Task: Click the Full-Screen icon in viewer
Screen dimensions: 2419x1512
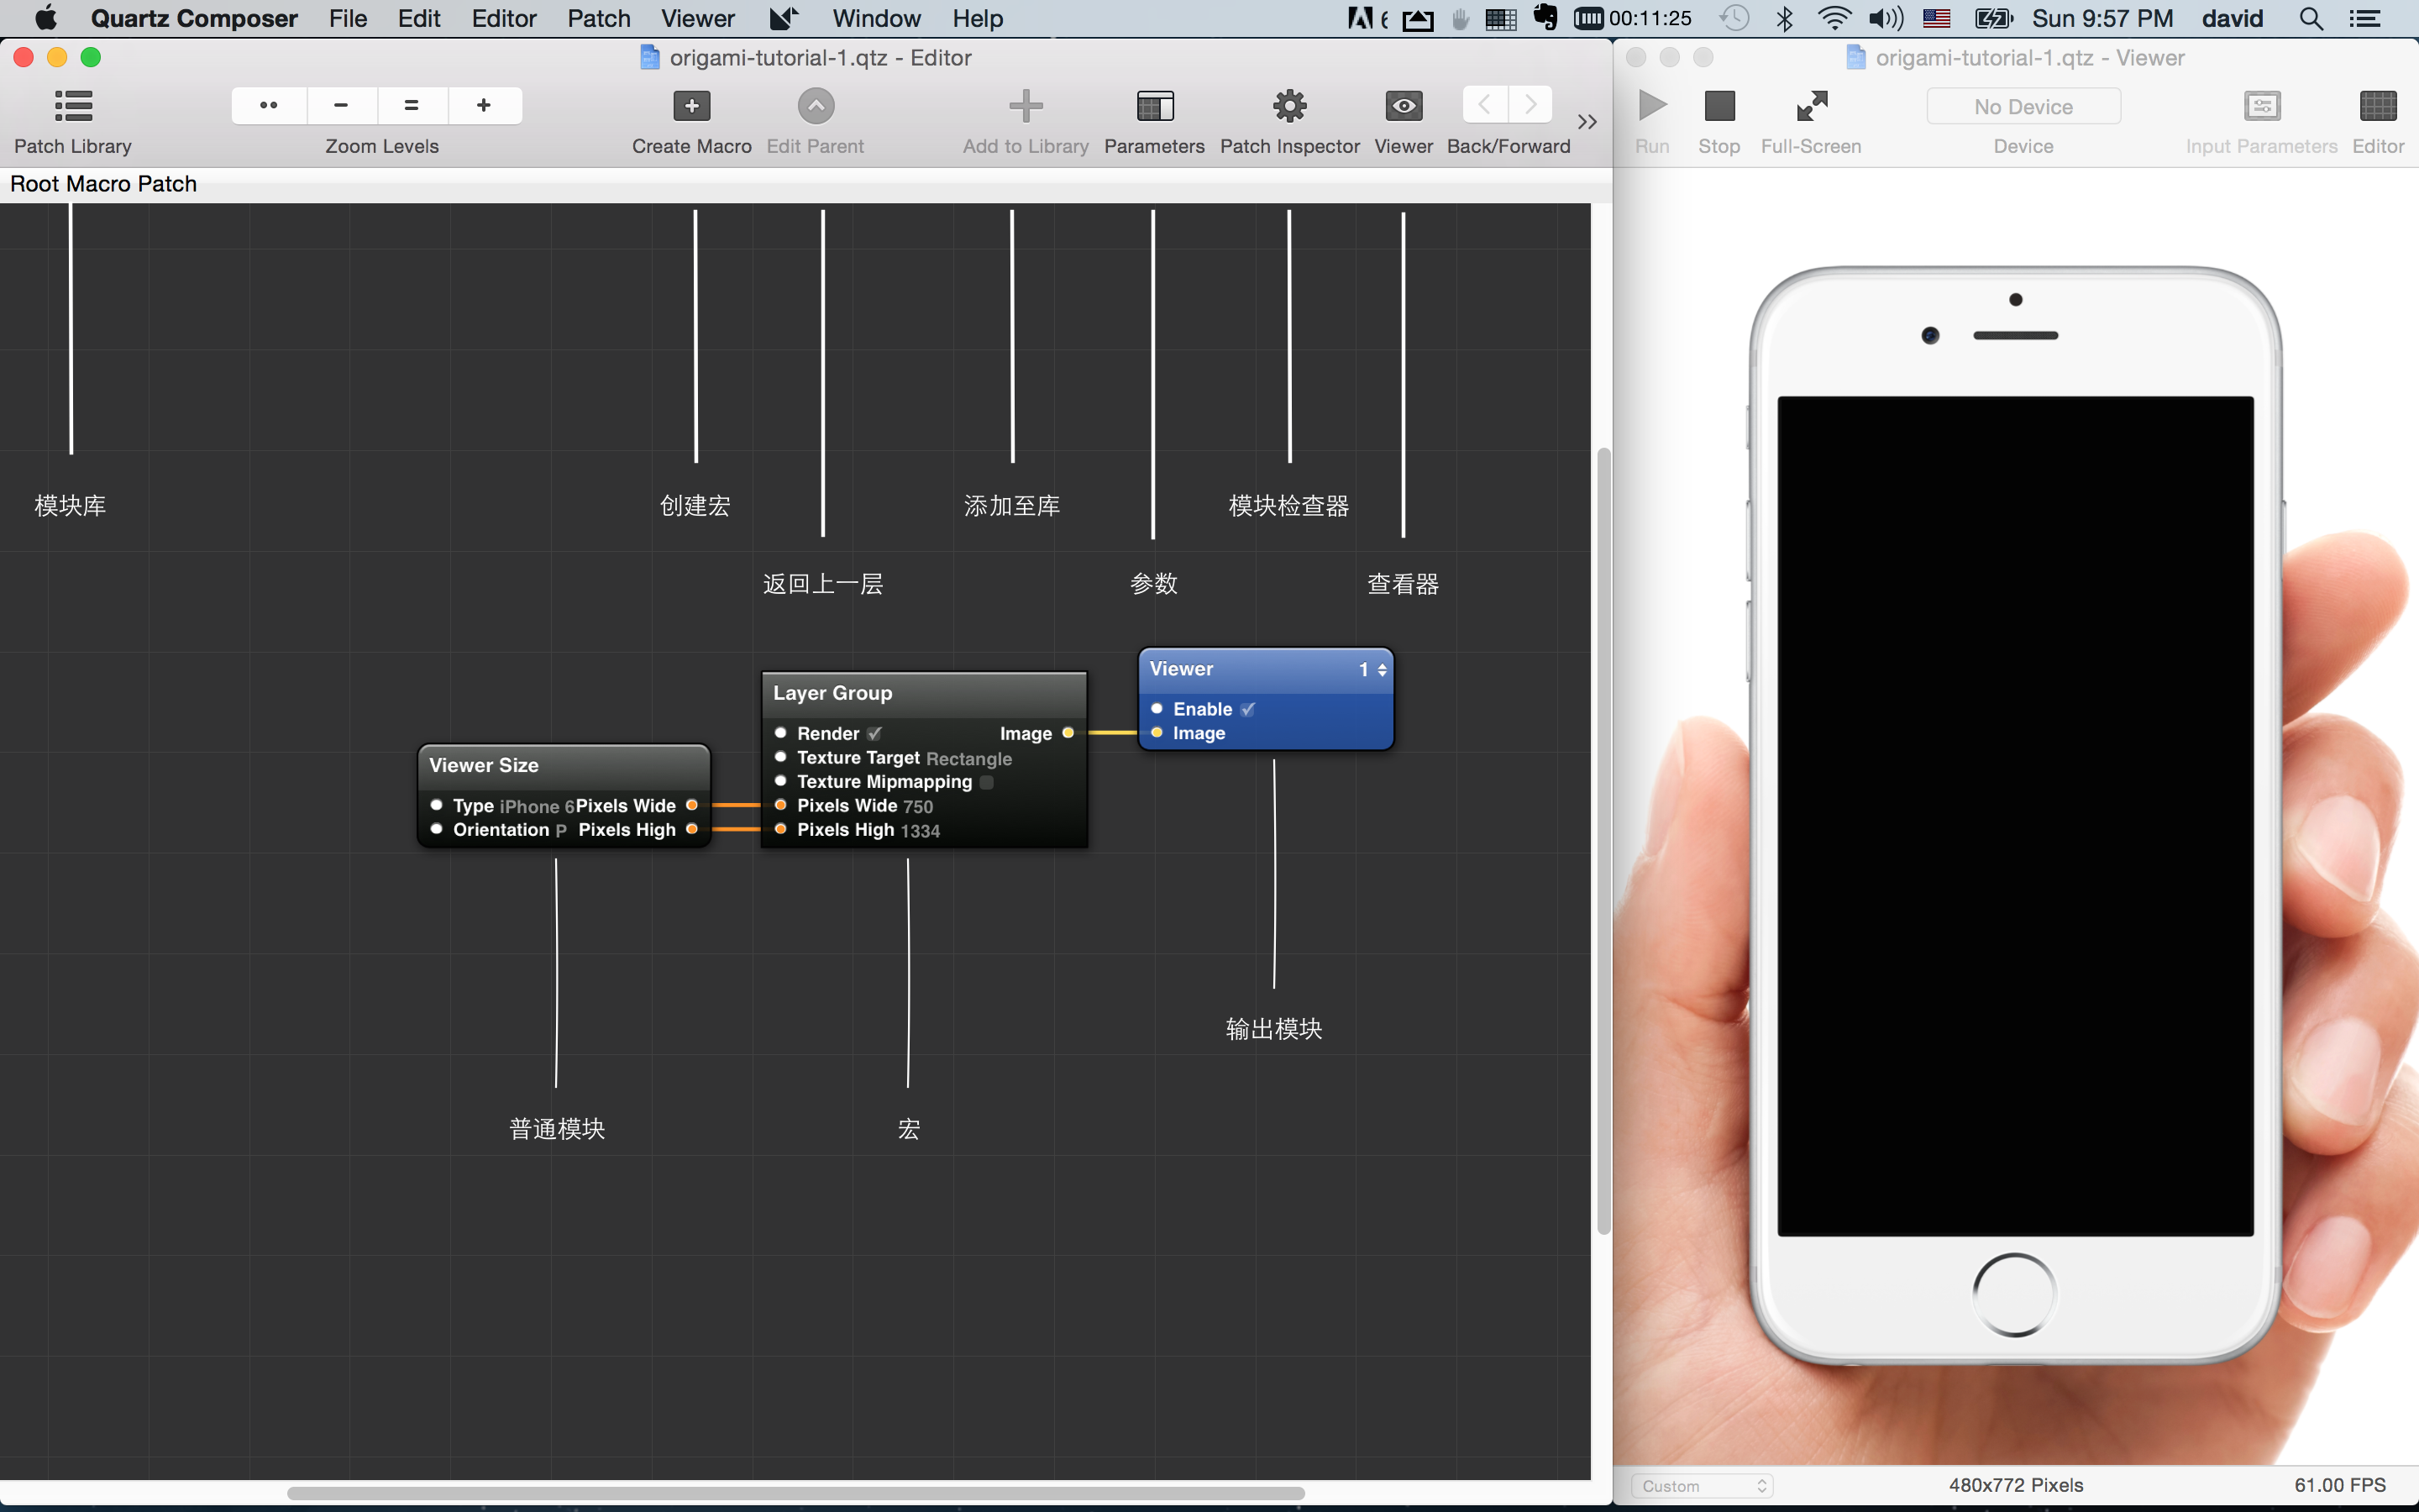Action: tap(1811, 104)
